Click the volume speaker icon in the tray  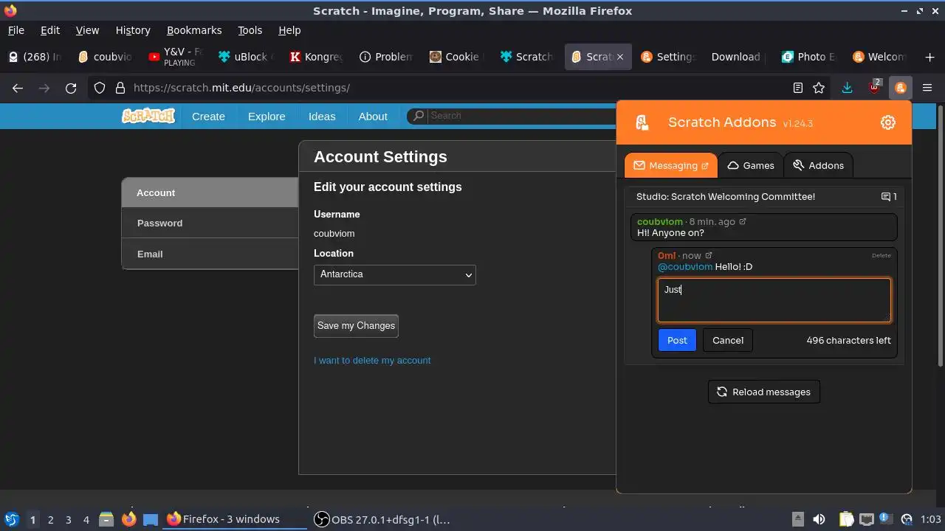pos(819,520)
